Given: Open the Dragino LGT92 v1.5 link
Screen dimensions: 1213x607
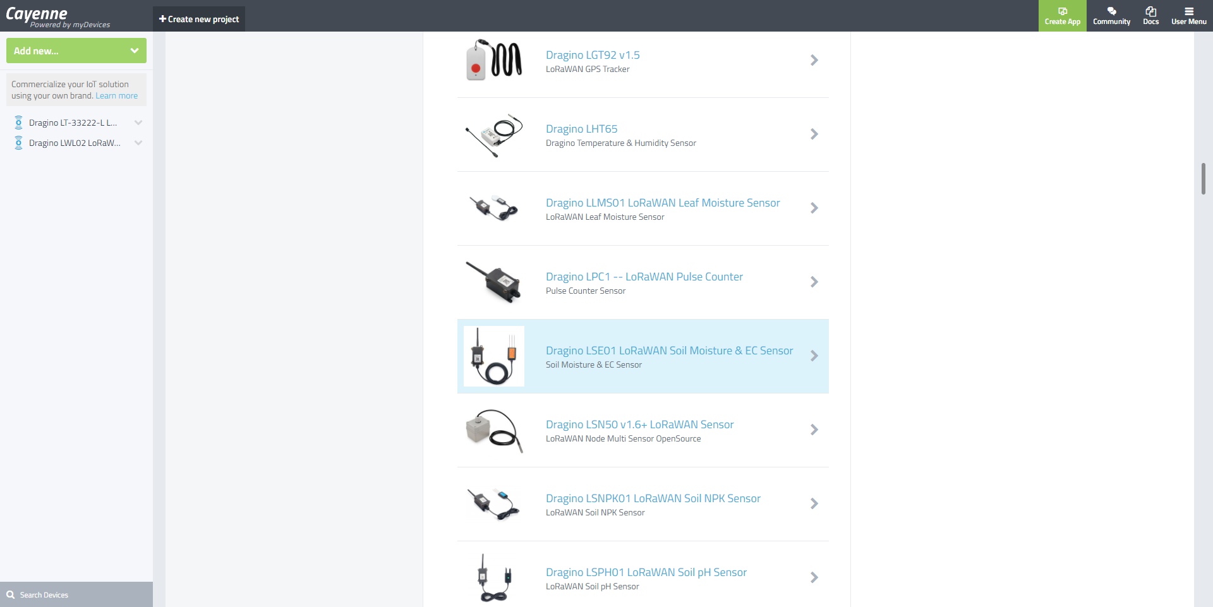Looking at the screenshot, I should click(x=593, y=55).
